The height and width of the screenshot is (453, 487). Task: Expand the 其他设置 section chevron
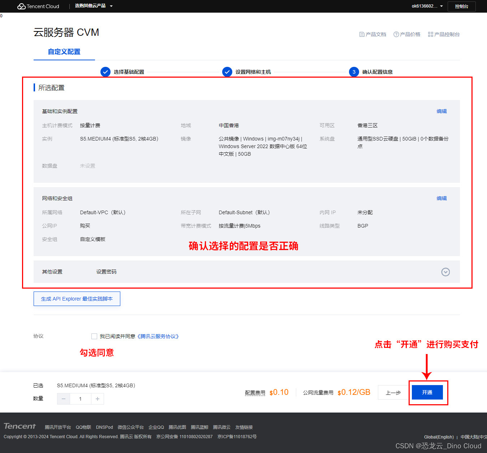(445, 272)
